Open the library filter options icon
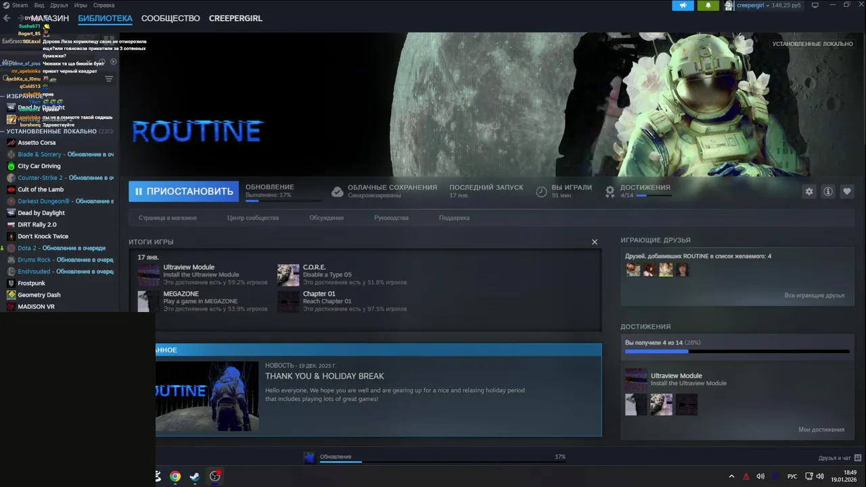 click(109, 79)
